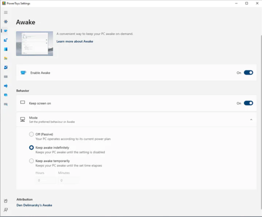
Task: Open Image Resizer module in sidebar
Action: pos(6,67)
